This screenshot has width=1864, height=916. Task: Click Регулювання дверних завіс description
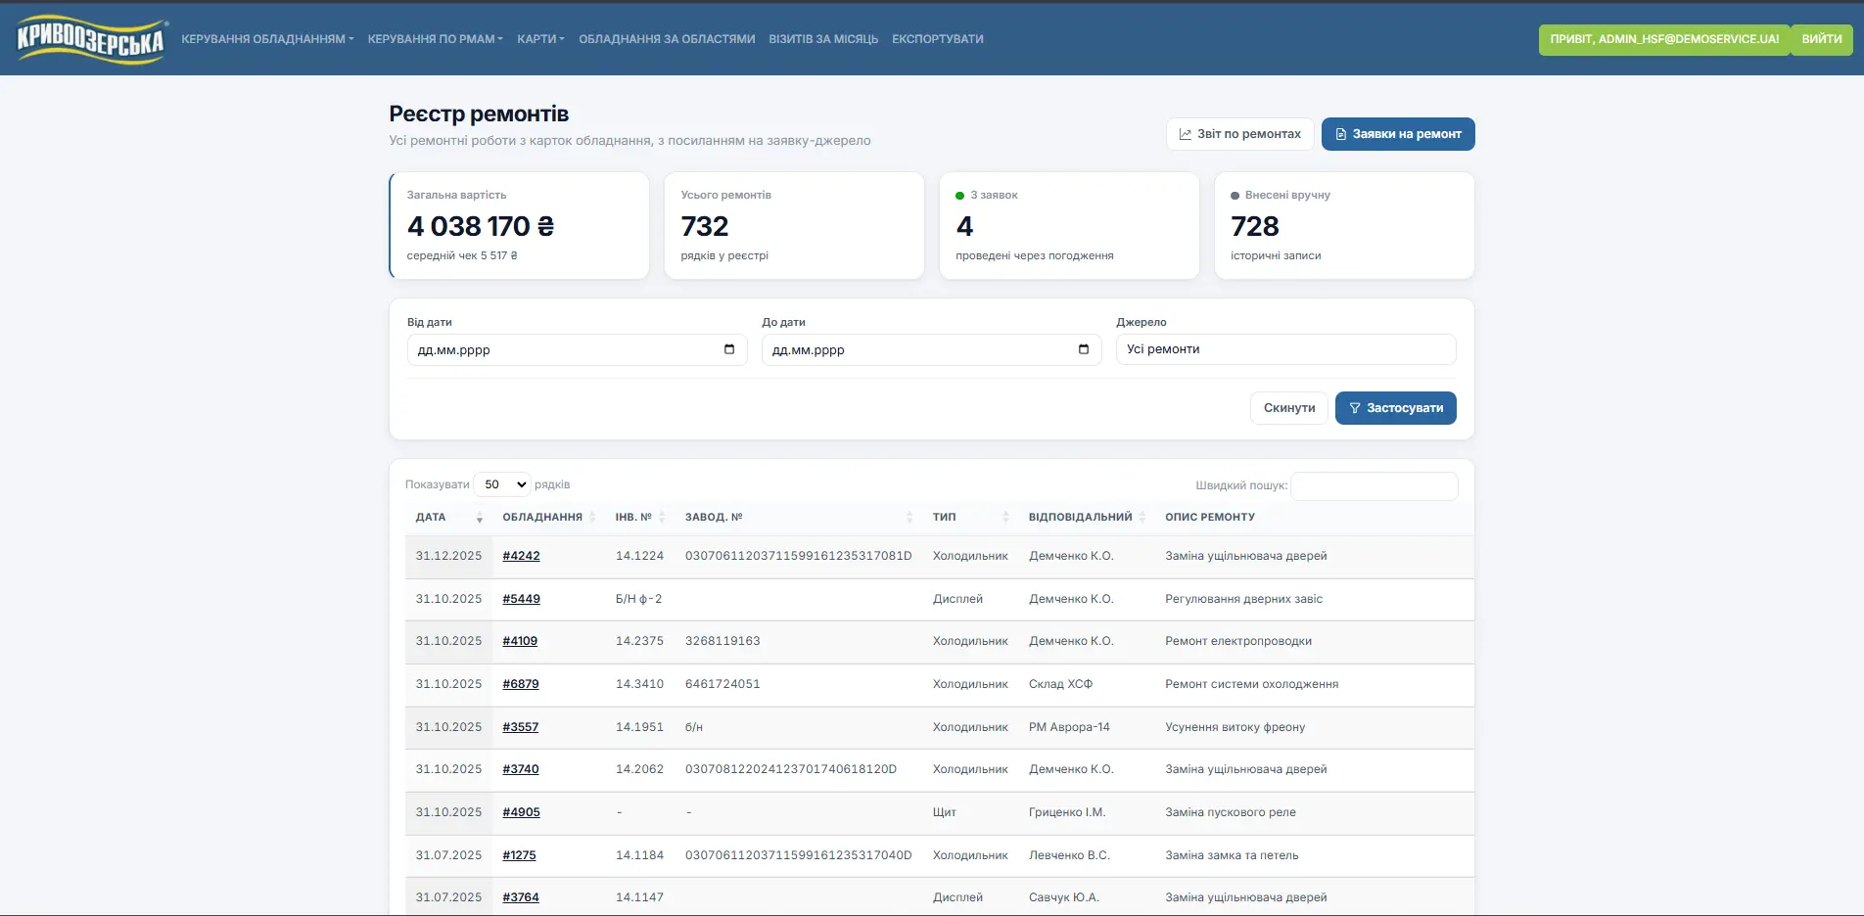[x=1243, y=599]
